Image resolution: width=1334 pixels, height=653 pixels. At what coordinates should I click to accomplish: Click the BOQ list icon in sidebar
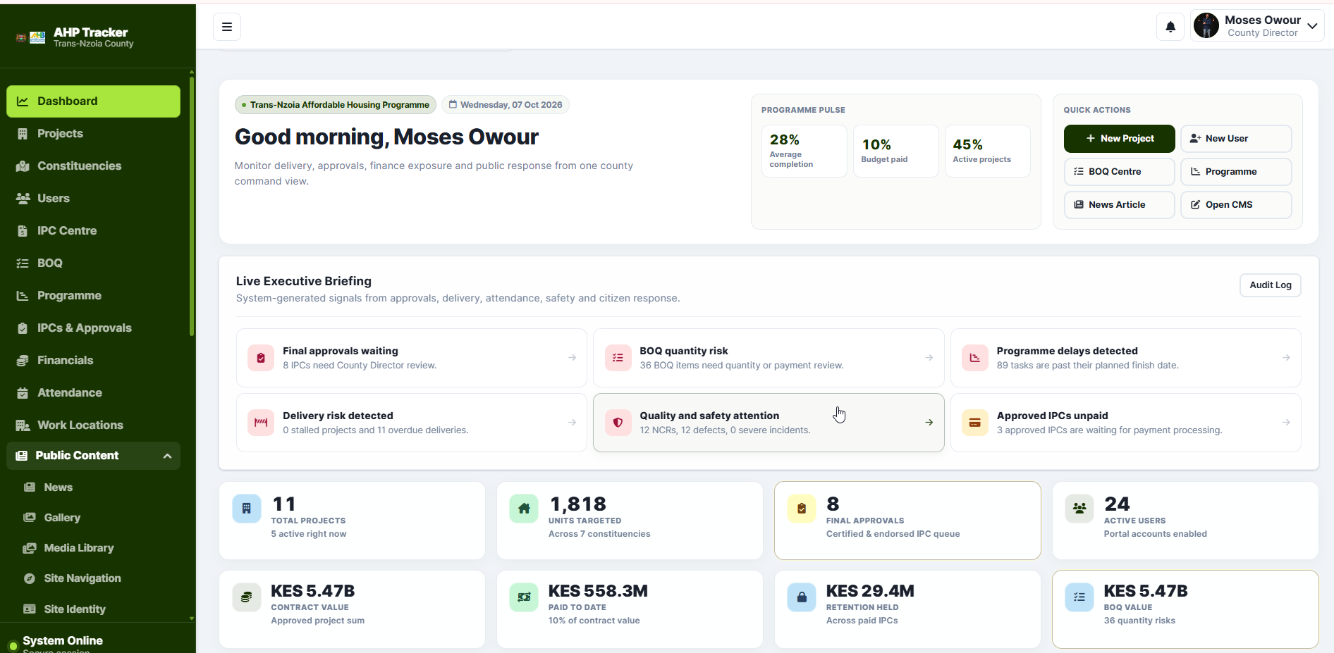click(x=23, y=263)
